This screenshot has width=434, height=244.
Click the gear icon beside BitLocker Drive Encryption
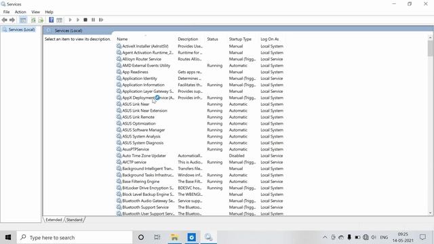click(x=119, y=188)
